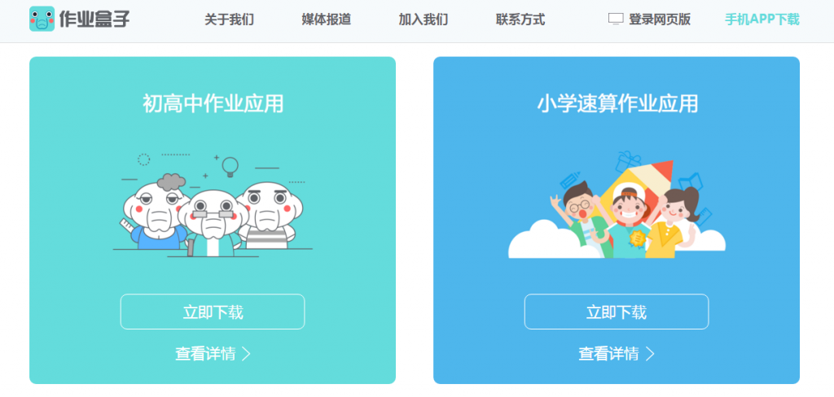Image resolution: width=834 pixels, height=397 pixels.
Task: Click the lightbulb icon above the elephants
Action: coord(230,167)
